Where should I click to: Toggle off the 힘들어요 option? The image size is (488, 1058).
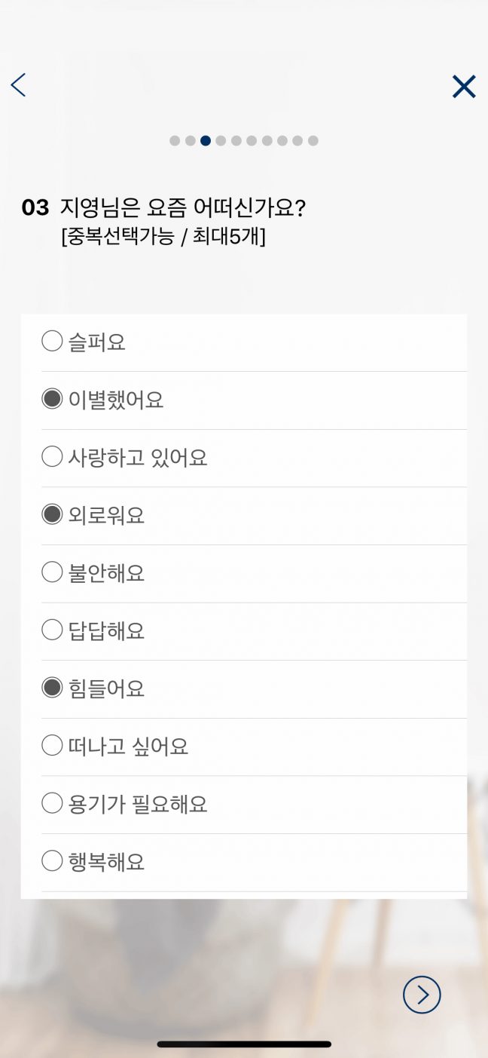click(x=52, y=688)
